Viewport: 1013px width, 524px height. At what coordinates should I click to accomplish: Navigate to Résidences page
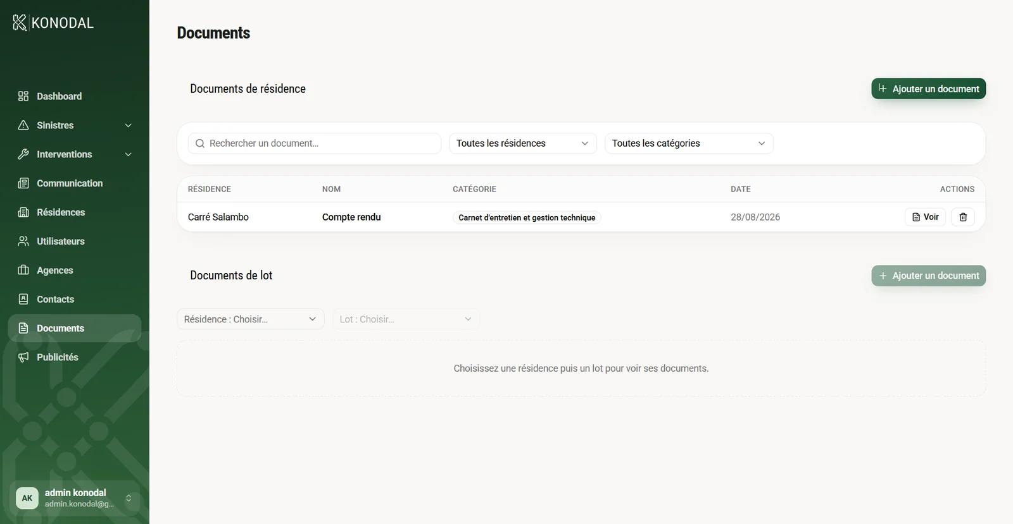coord(75,212)
